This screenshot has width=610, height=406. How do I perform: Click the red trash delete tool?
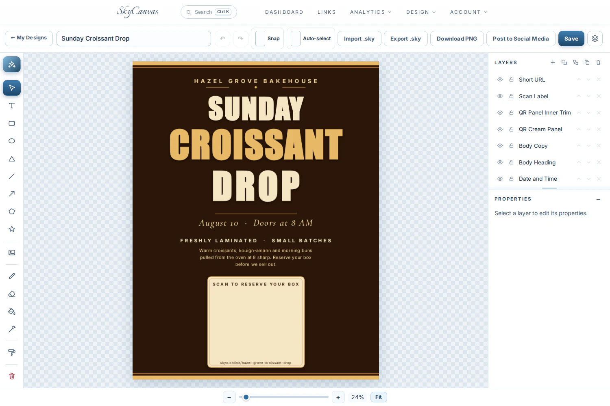[x=12, y=376]
